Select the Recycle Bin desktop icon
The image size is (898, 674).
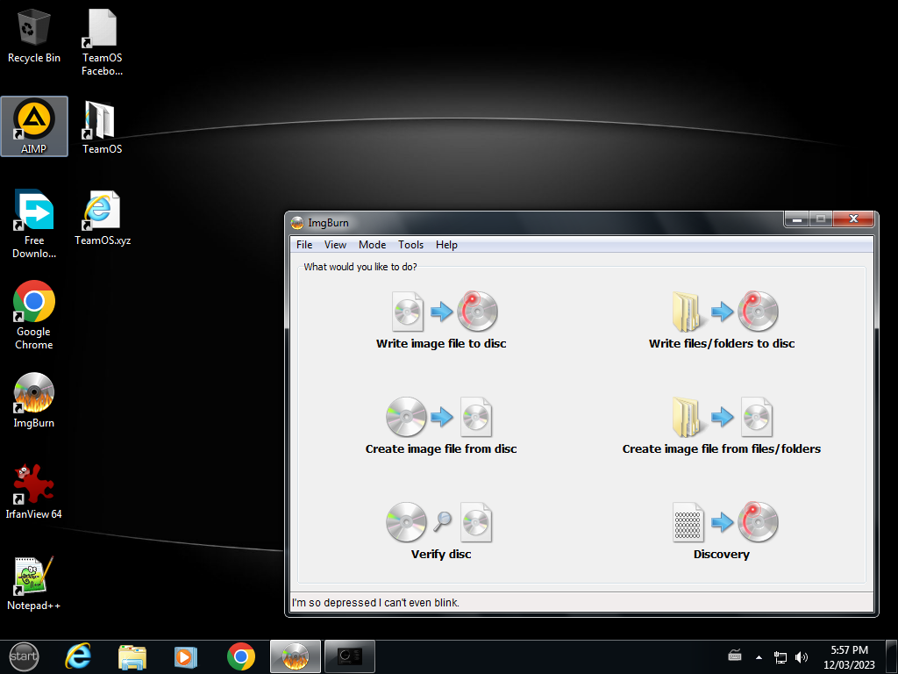point(34,35)
